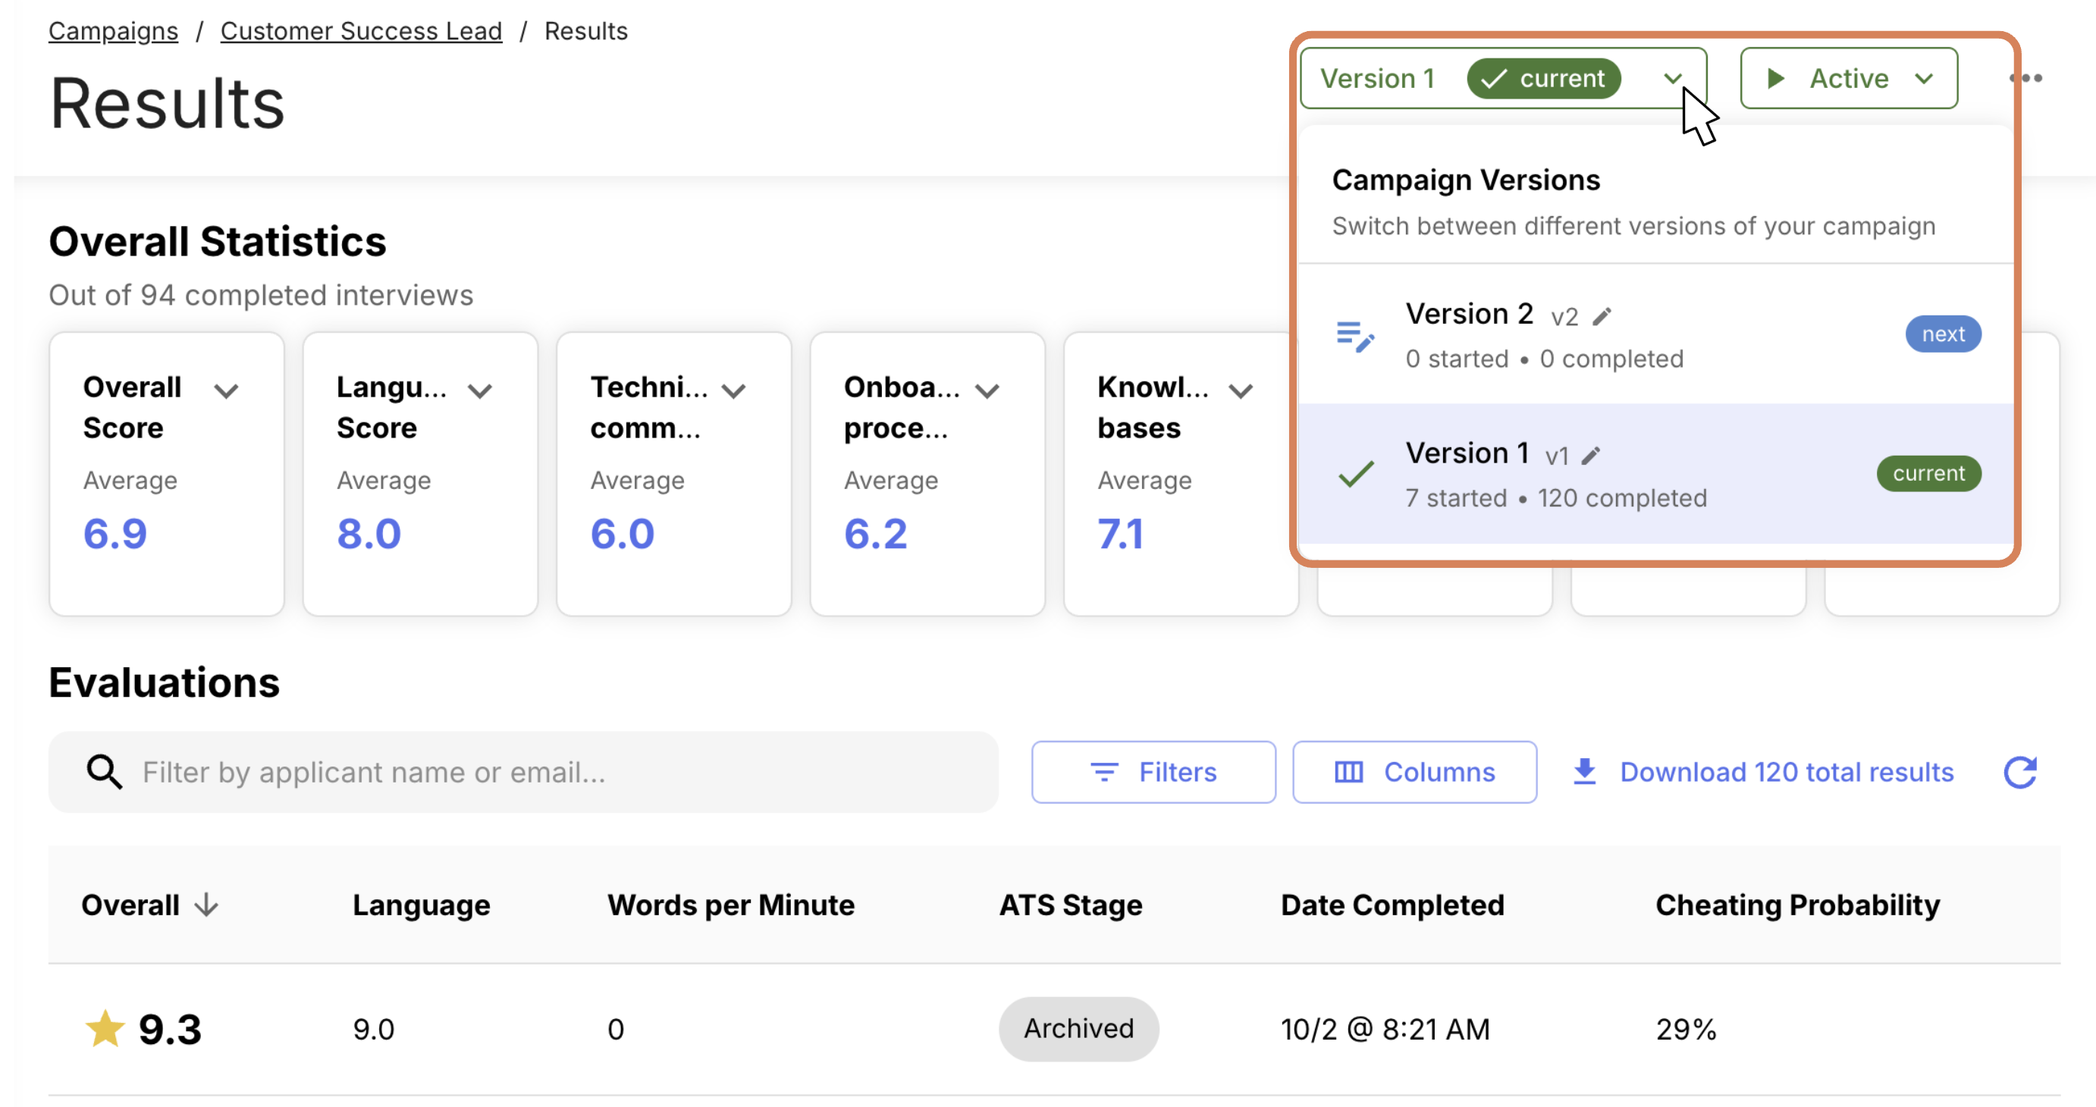This screenshot has width=2096, height=1107.
Task: Go to Customer Success Lead breadcrumb
Action: [x=360, y=31]
